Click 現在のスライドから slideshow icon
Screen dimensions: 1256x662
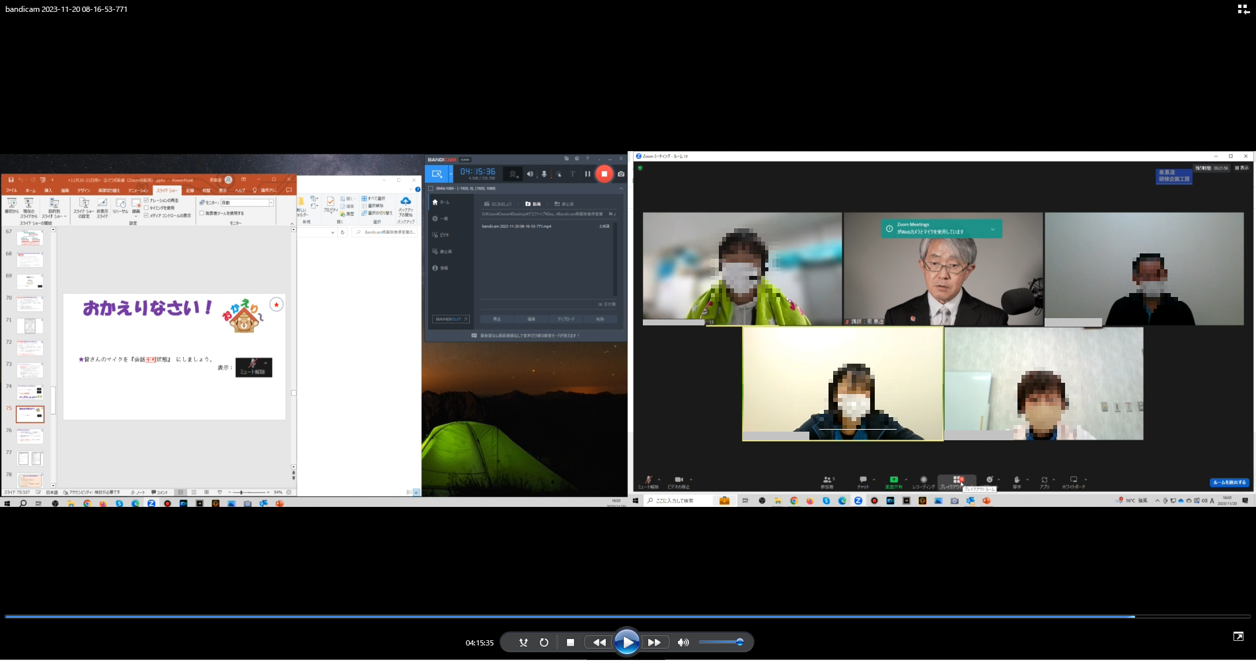point(28,207)
